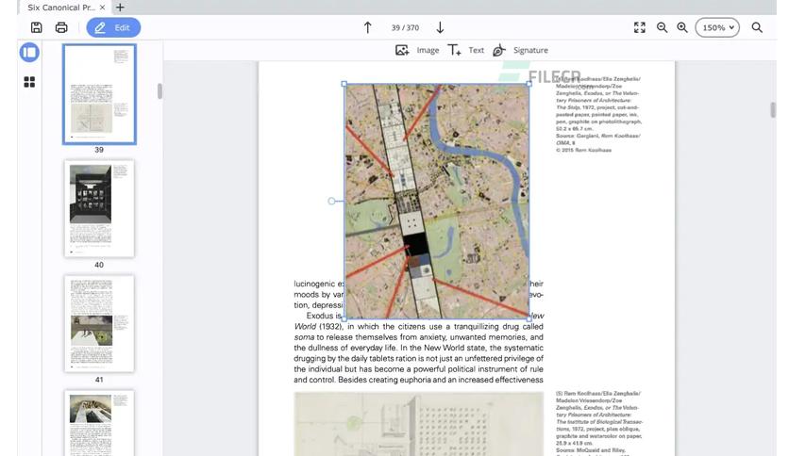
Task: Click the image rotation handle
Action: coord(331,201)
